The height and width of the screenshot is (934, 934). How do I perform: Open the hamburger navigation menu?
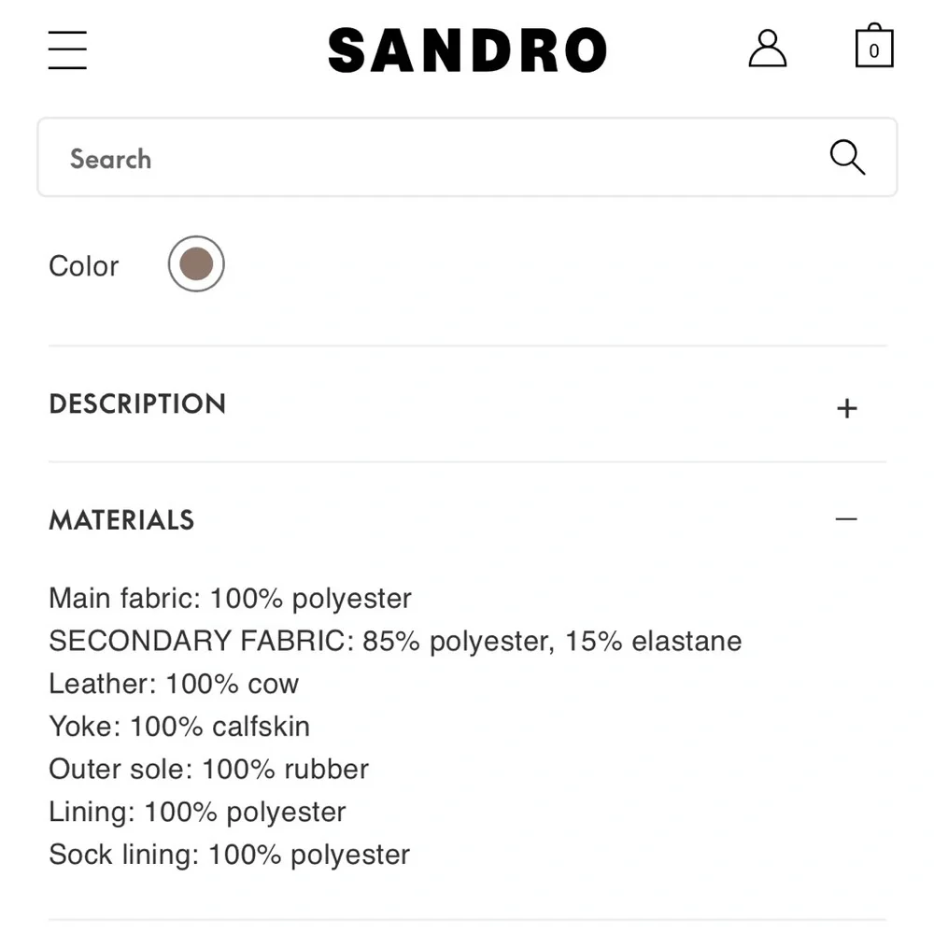[66, 50]
